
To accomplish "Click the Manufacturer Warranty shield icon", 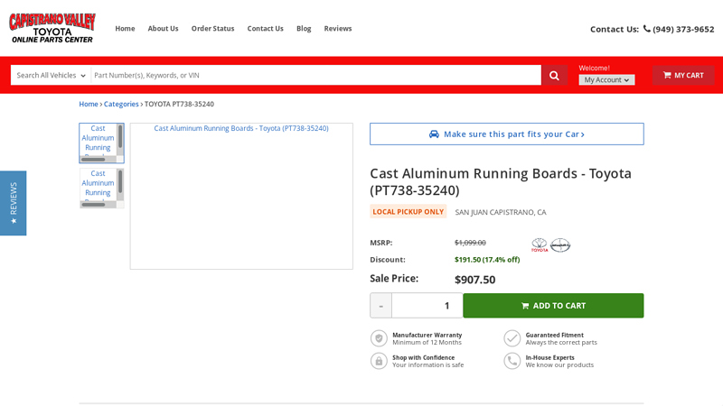I will point(379,338).
